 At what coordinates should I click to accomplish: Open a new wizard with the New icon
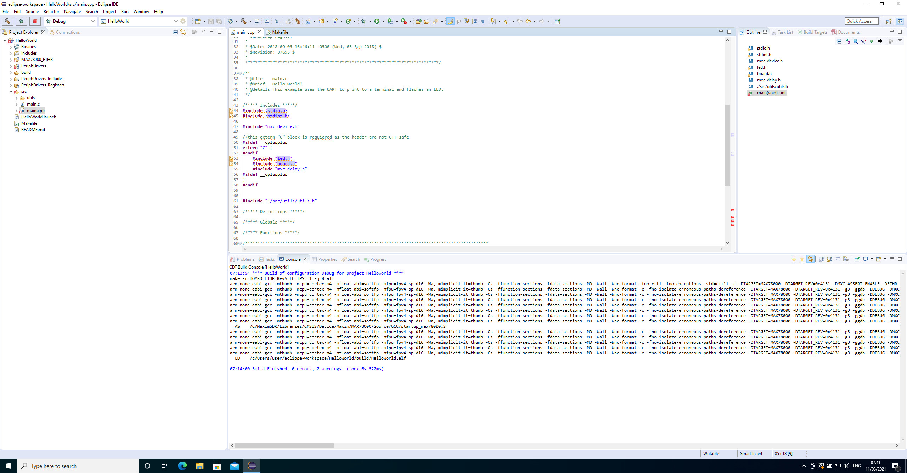pyautogui.click(x=198, y=21)
